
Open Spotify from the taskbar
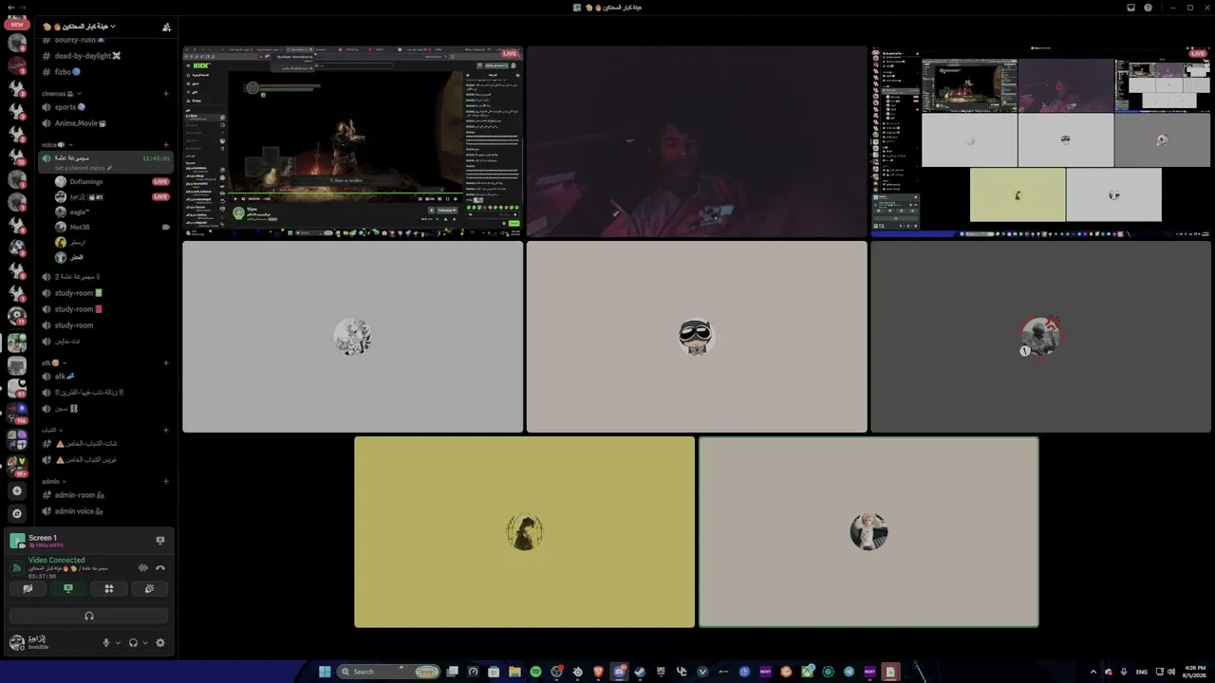pos(535,672)
